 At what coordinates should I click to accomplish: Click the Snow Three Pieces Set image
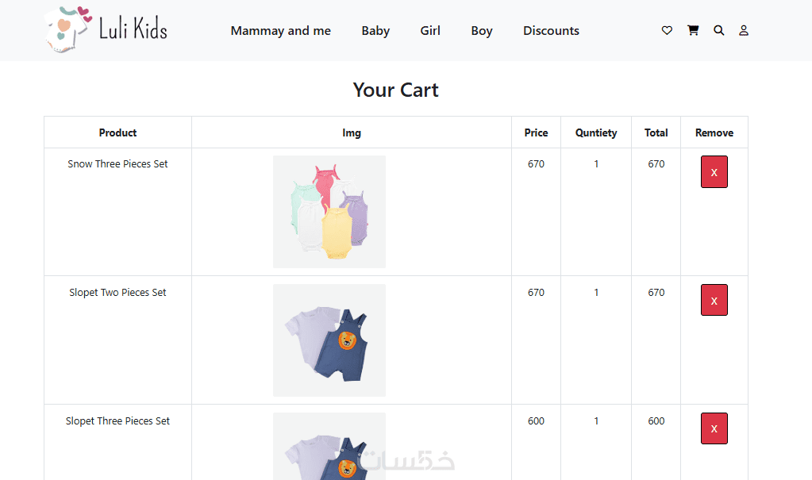point(329,212)
